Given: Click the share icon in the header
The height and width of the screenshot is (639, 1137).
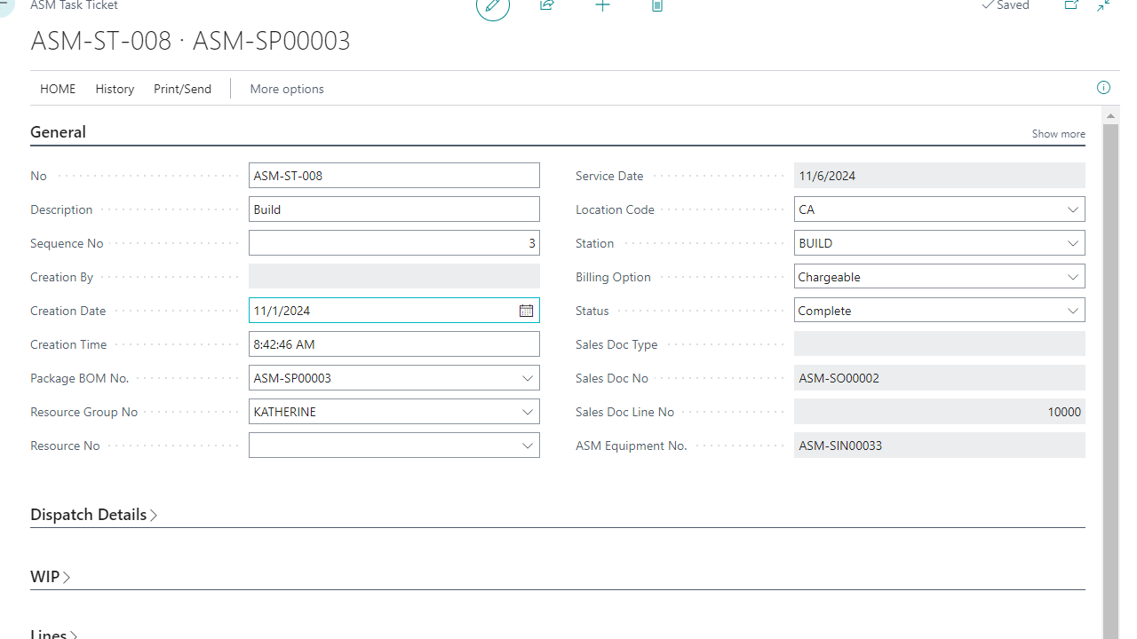Looking at the screenshot, I should click(x=547, y=5).
